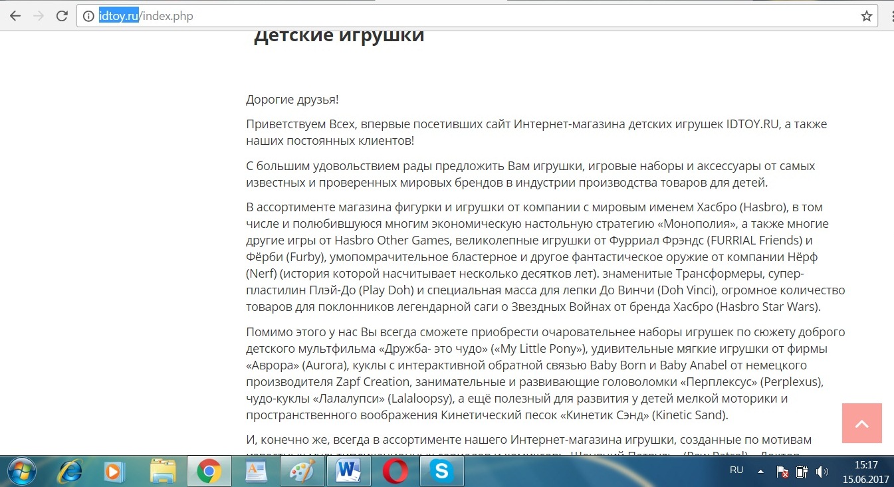Launch Opera browser from taskbar
Image resolution: width=894 pixels, height=487 pixels.
[x=395, y=471]
